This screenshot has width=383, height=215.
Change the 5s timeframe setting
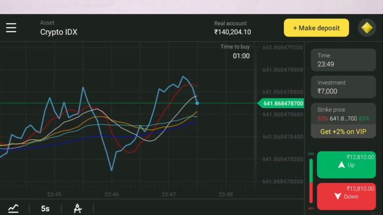45,208
